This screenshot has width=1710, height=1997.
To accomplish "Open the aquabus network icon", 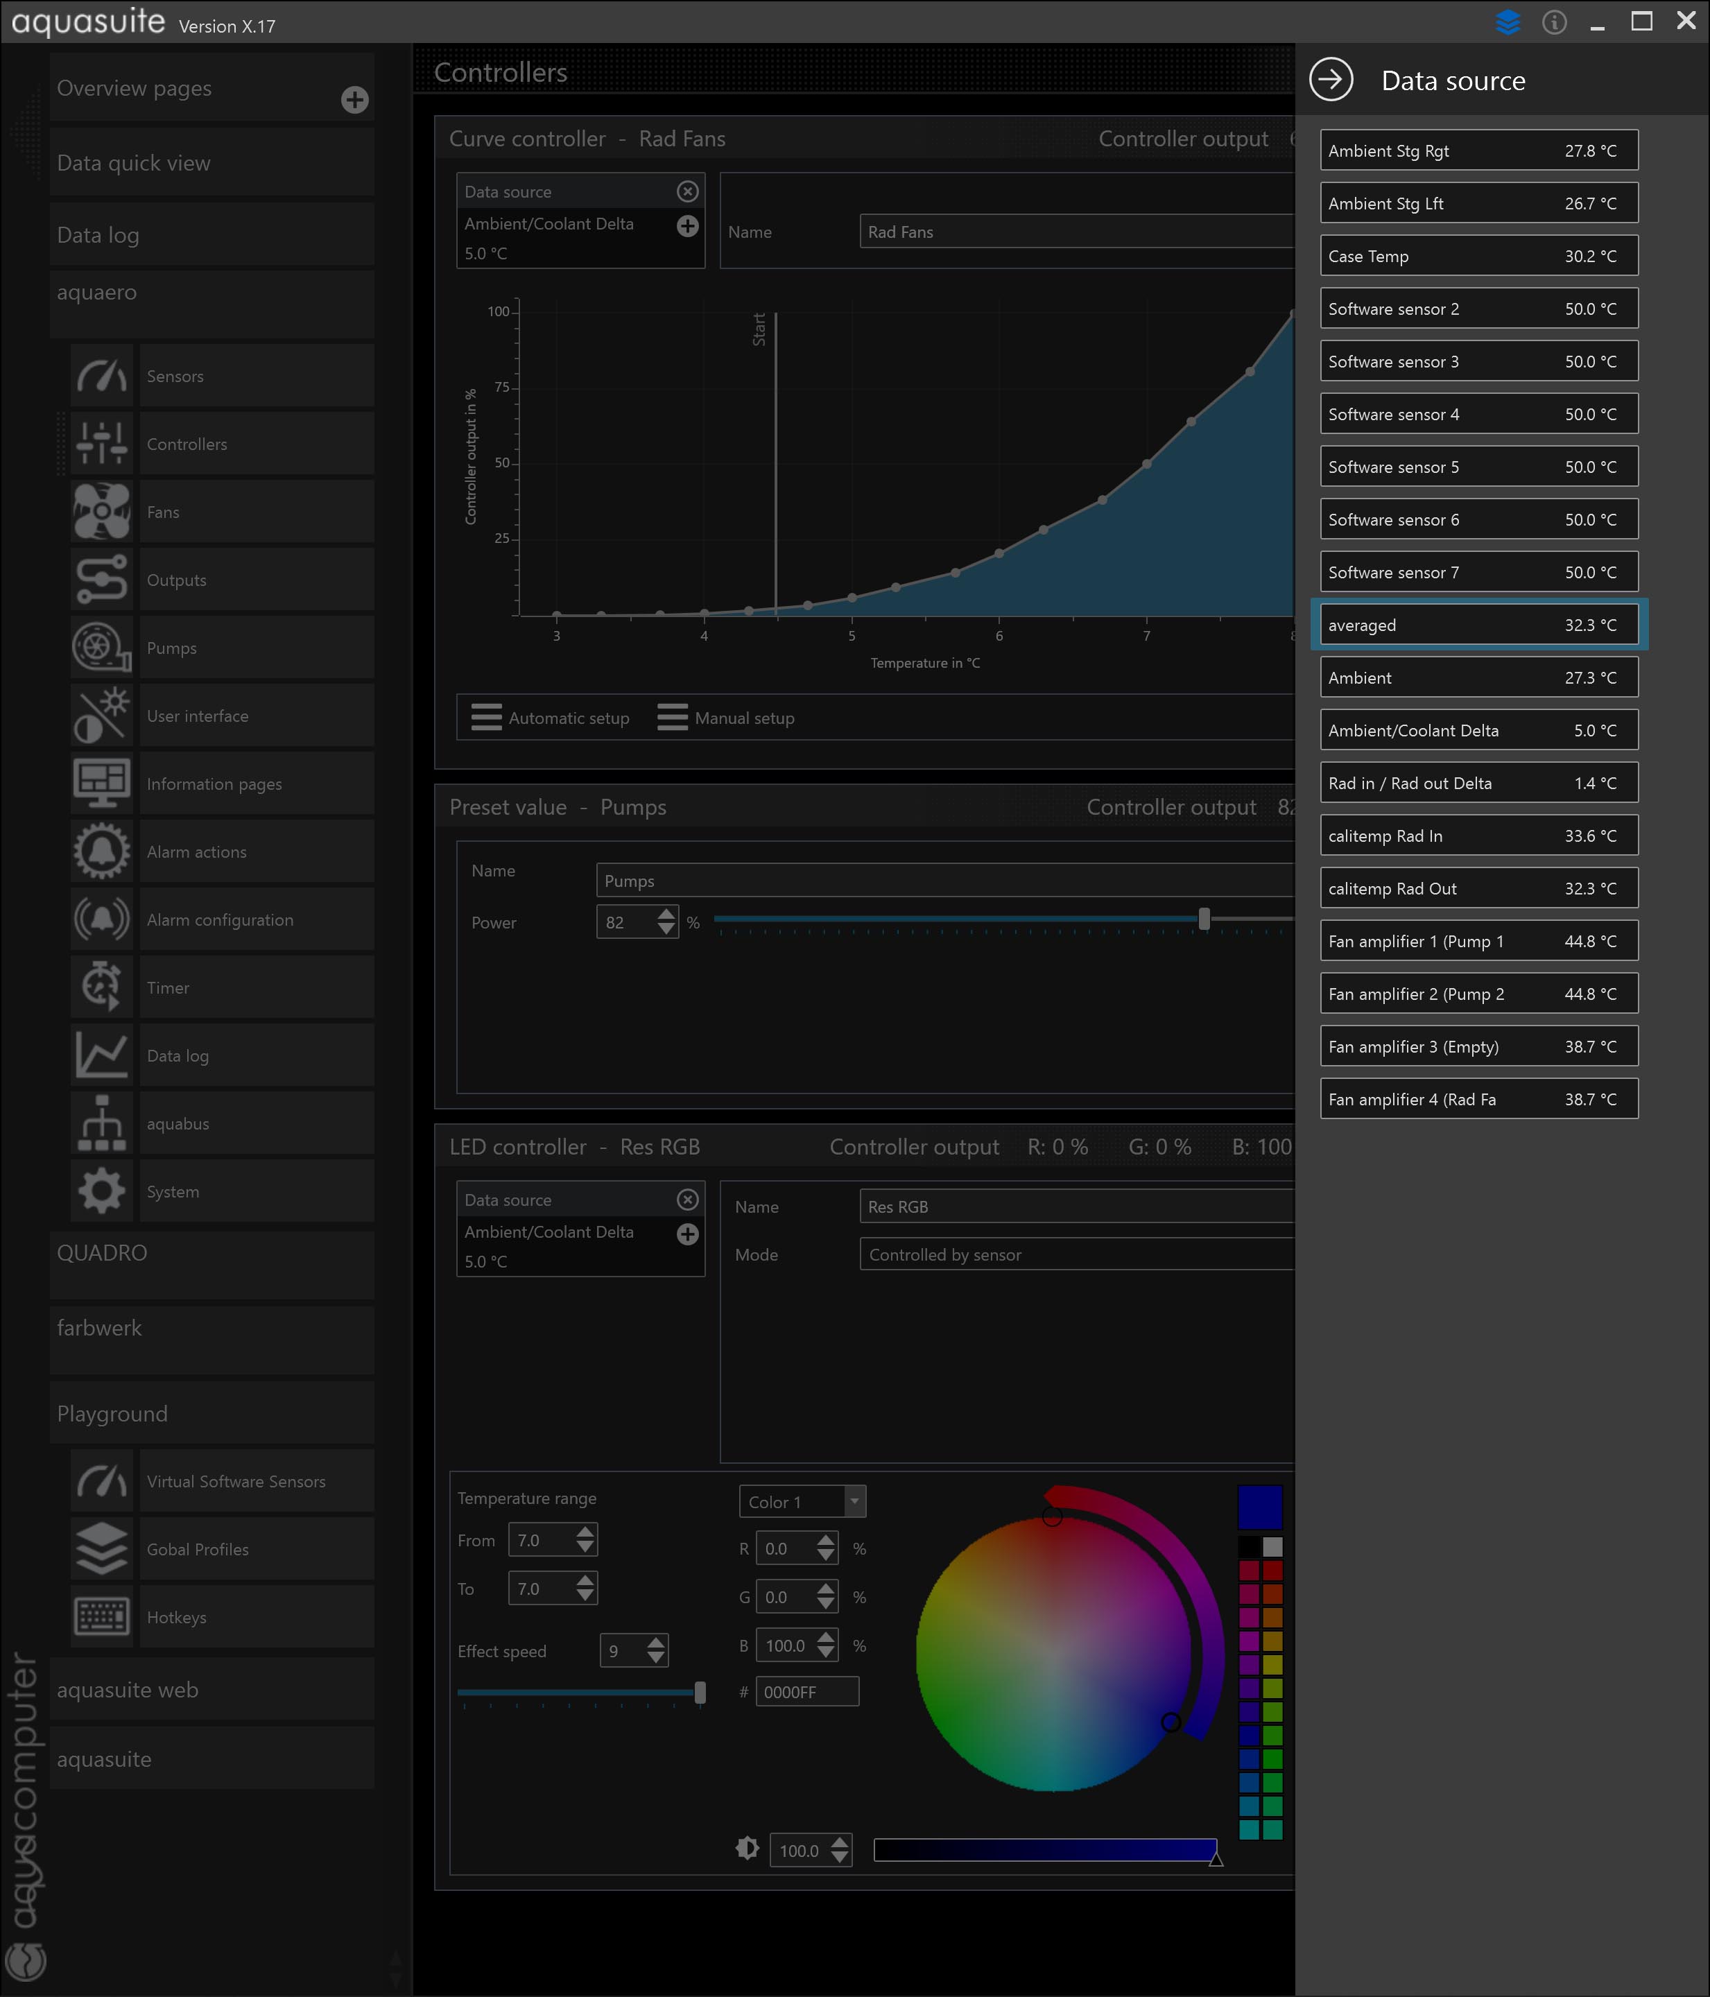I will [x=101, y=1123].
